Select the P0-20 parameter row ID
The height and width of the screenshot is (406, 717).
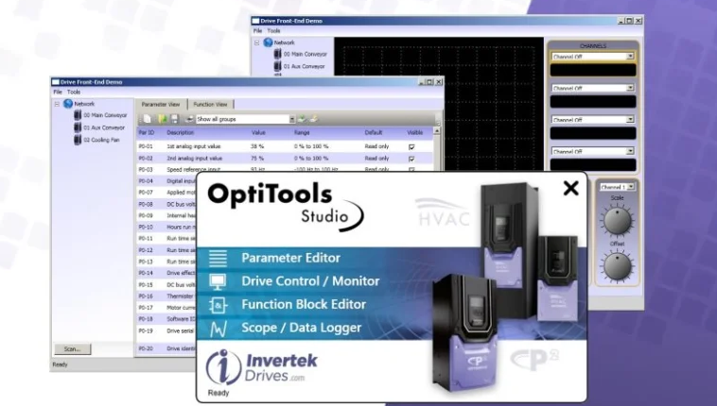[x=146, y=348]
